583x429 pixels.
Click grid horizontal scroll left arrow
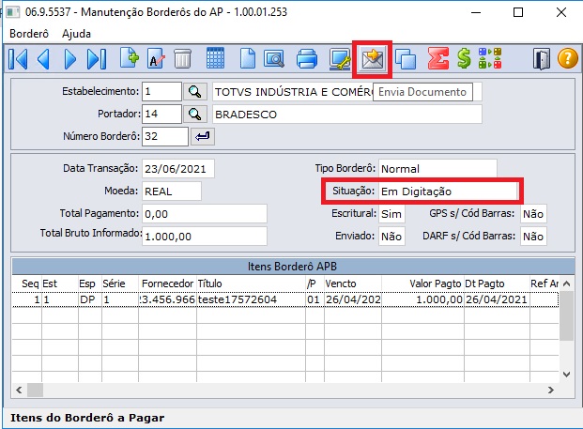[19, 390]
